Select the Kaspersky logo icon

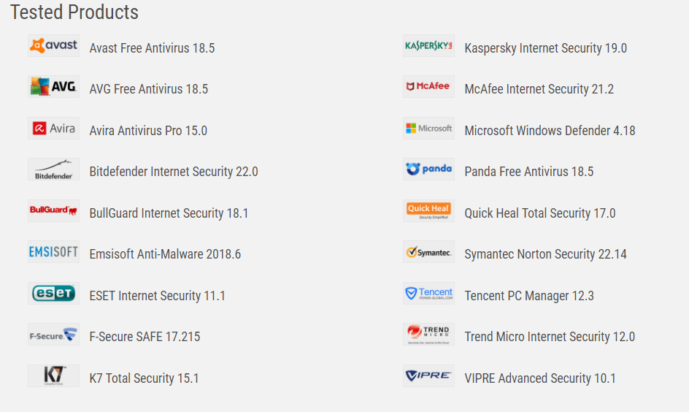point(428,46)
